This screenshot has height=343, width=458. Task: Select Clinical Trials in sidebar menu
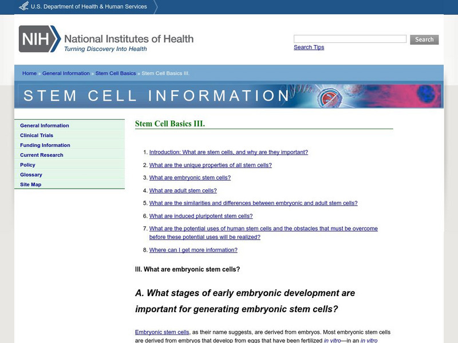click(x=37, y=135)
